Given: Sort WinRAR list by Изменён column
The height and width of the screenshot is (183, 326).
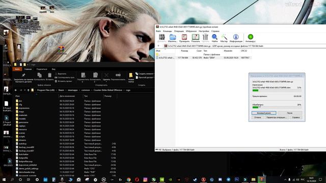Looking at the screenshot, I should click(x=228, y=51).
